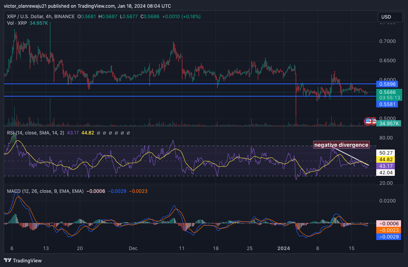Click the 0.5896 blue price line label
The width and height of the screenshot is (408, 267).
(x=387, y=84)
